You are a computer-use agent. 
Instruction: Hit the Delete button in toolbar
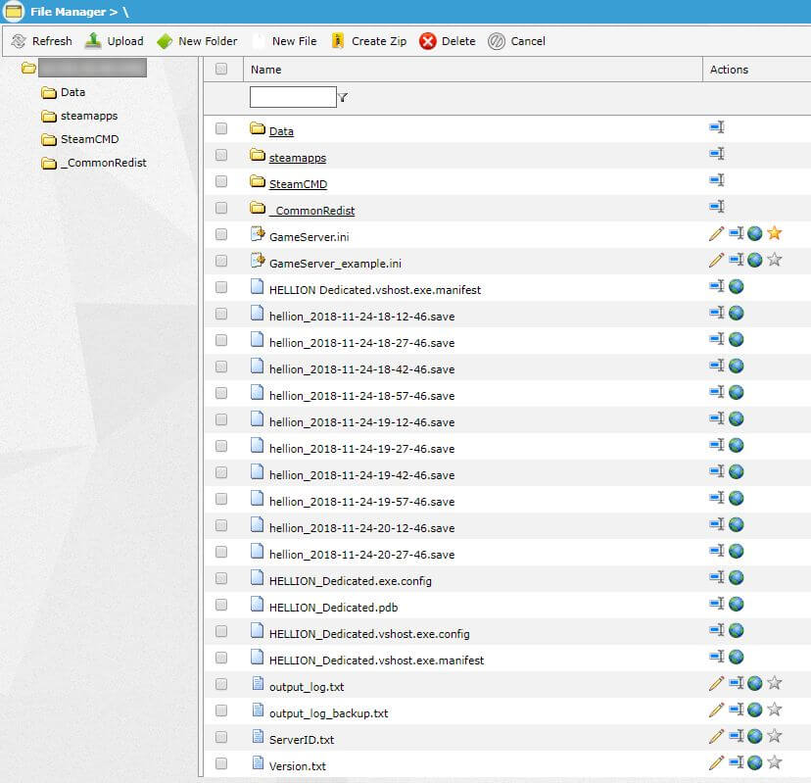click(448, 41)
